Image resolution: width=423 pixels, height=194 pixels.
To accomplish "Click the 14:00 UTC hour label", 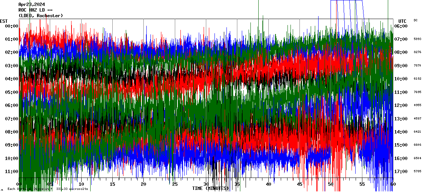I will tap(401, 132).
